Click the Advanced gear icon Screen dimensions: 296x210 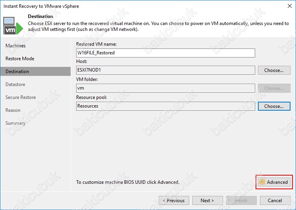tap(262, 182)
